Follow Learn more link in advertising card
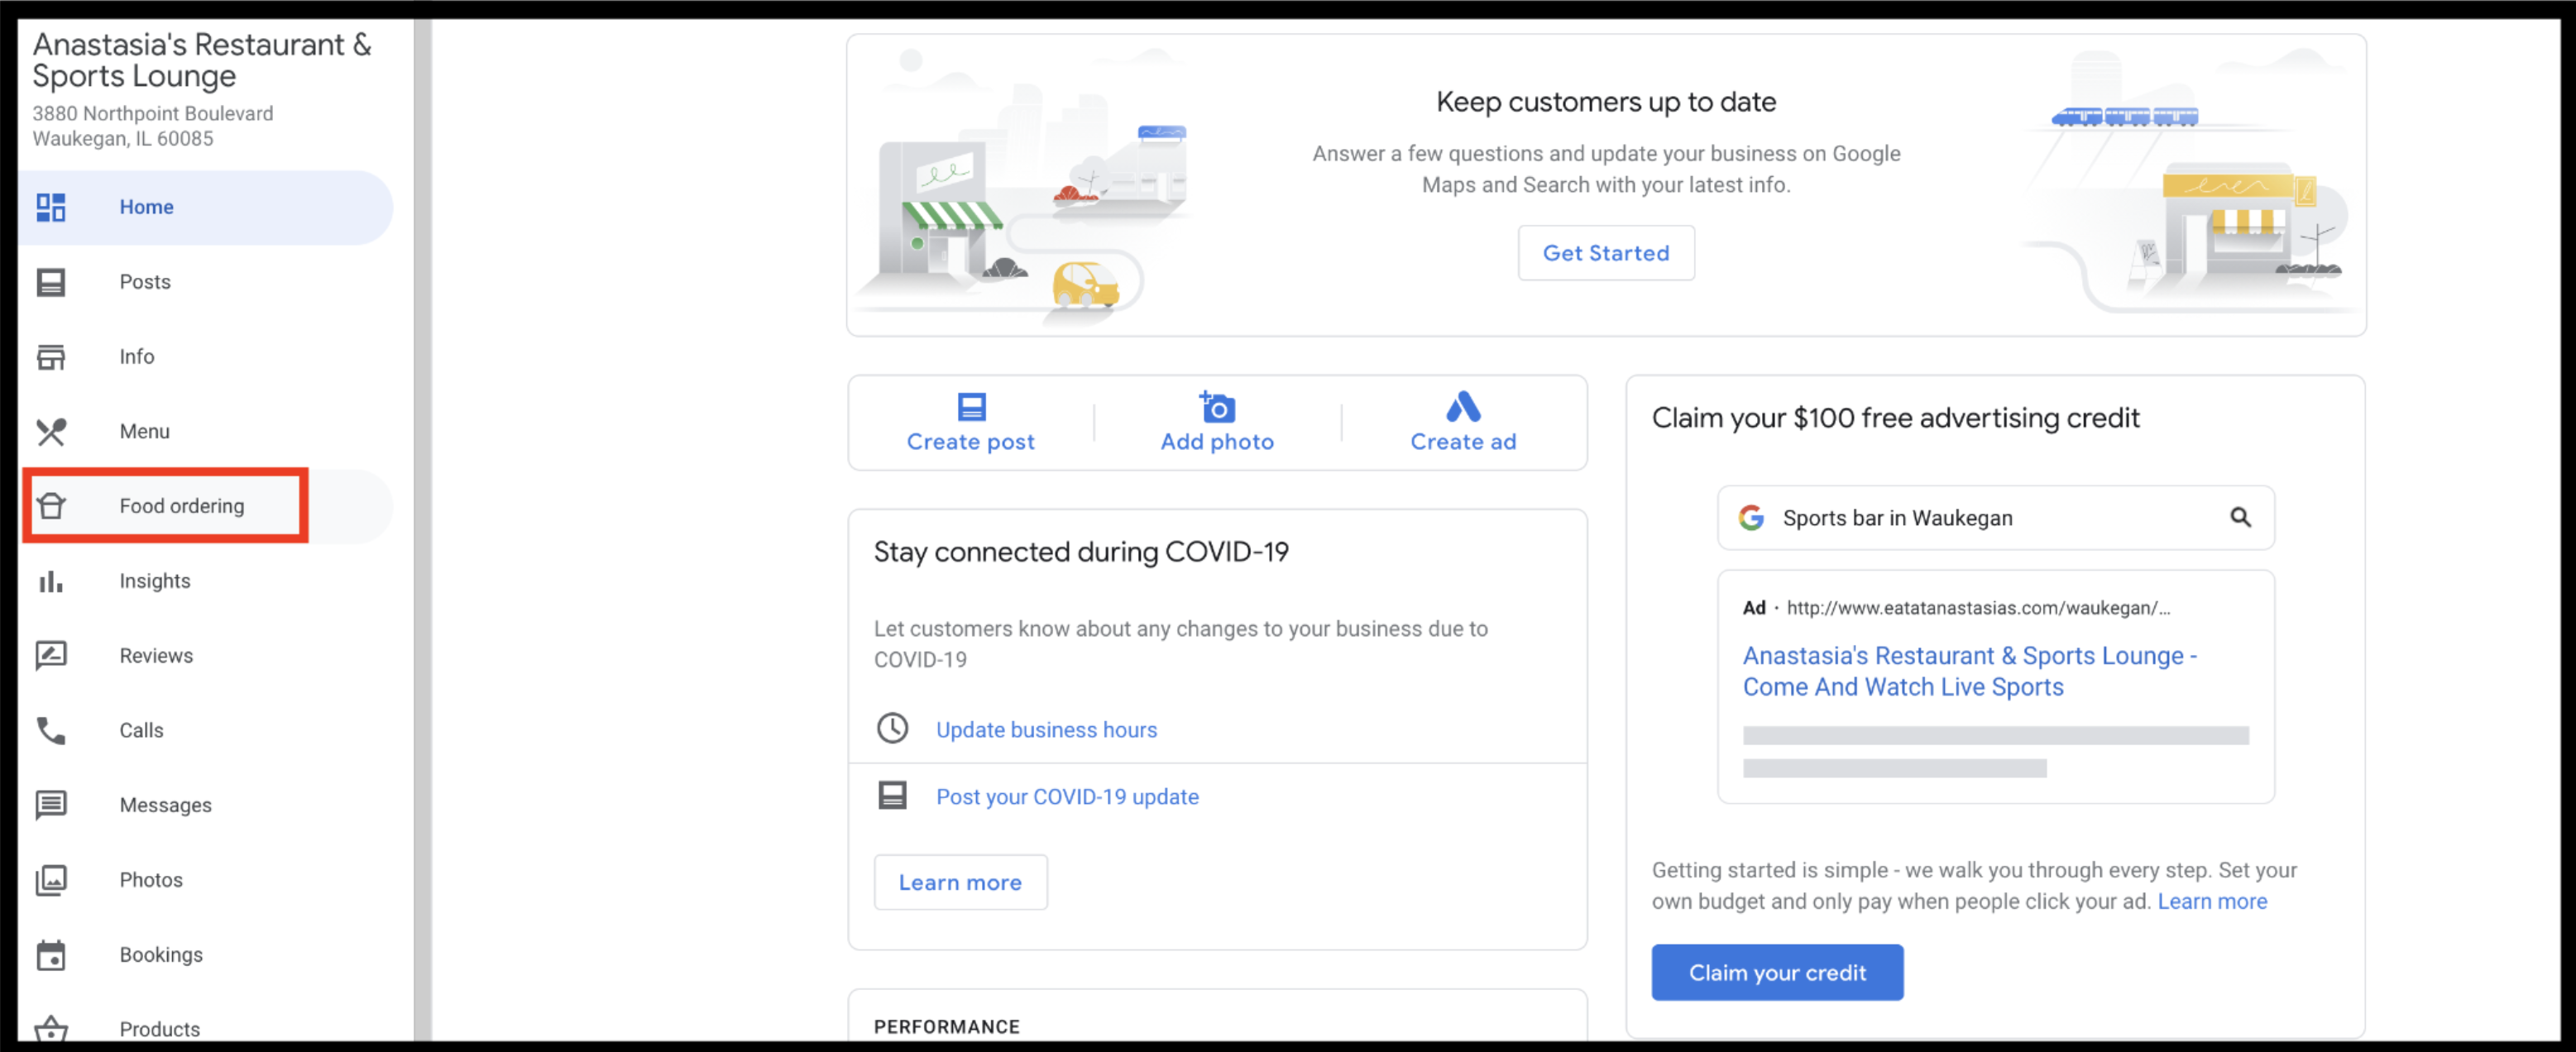 (x=2212, y=901)
